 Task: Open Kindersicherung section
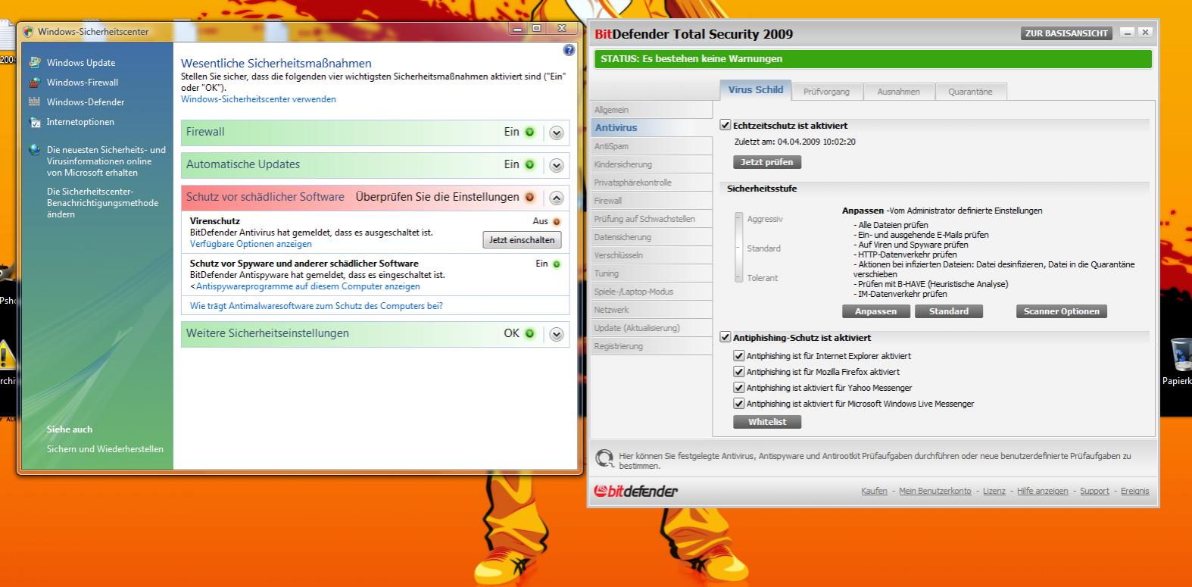pos(651,164)
